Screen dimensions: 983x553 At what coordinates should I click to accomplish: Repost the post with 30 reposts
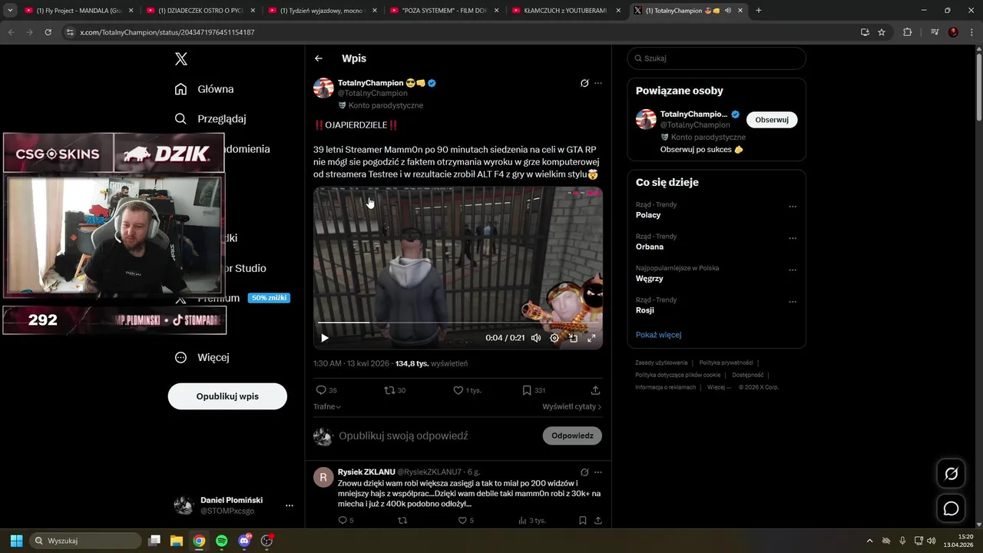[395, 390]
